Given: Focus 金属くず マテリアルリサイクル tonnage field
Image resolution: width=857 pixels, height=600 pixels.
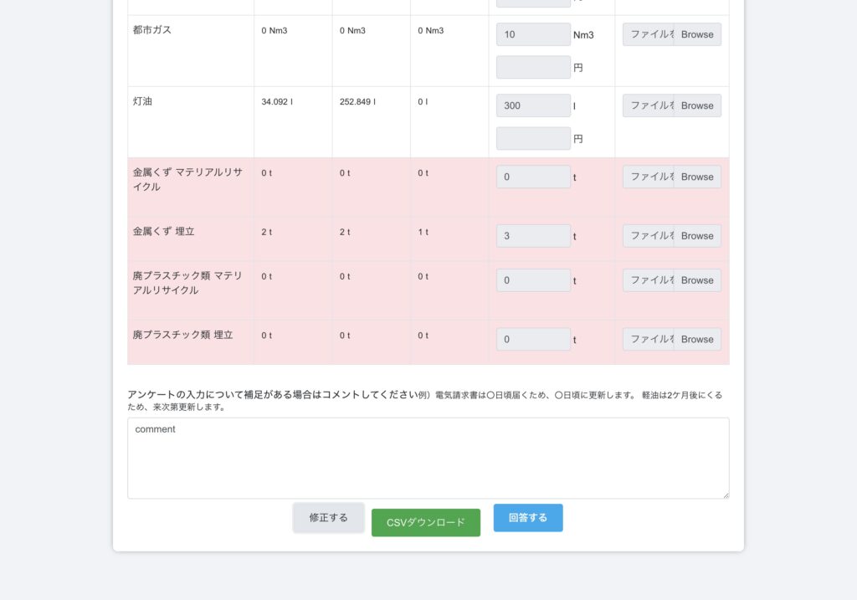Looking at the screenshot, I should tap(533, 177).
